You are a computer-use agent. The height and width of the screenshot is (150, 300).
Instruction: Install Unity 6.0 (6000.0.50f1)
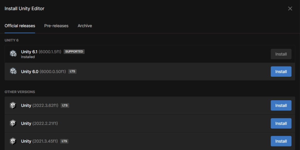281,71
